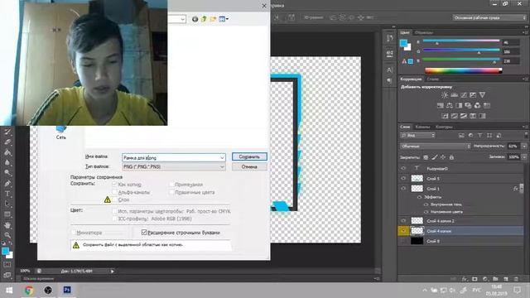Switch to Контуры tab
Screen dimensions: 530x298
pos(444,127)
